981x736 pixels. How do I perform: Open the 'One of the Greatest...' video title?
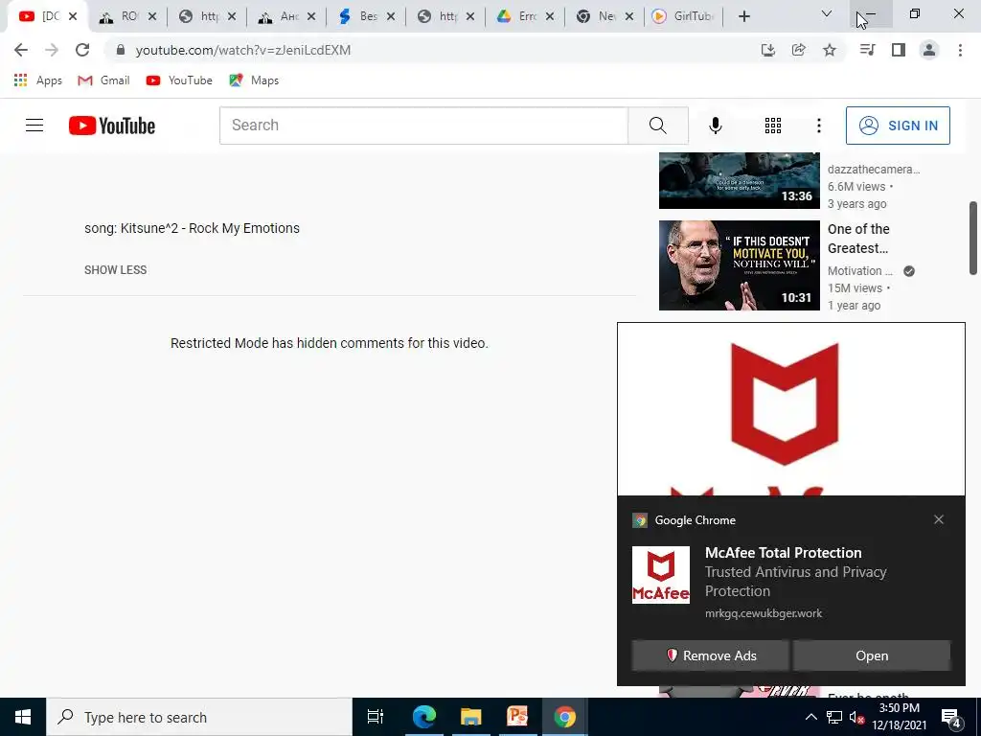[858, 239]
